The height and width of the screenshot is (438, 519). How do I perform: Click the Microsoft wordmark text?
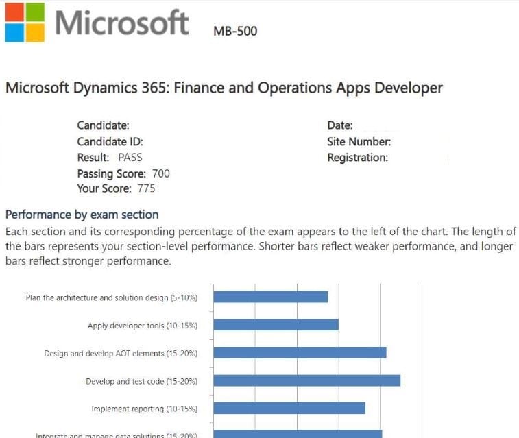point(121,22)
